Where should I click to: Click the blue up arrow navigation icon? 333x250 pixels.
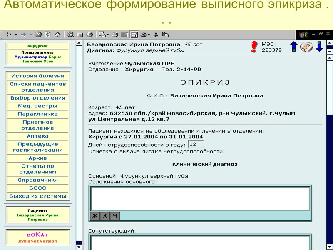click(293, 47)
